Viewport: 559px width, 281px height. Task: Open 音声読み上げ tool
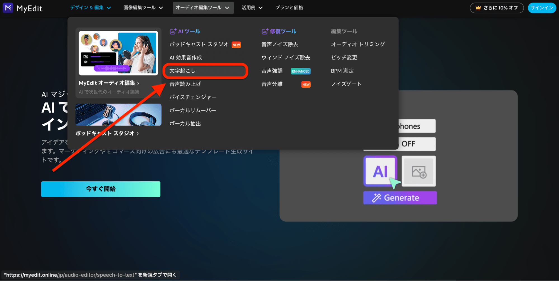point(185,84)
